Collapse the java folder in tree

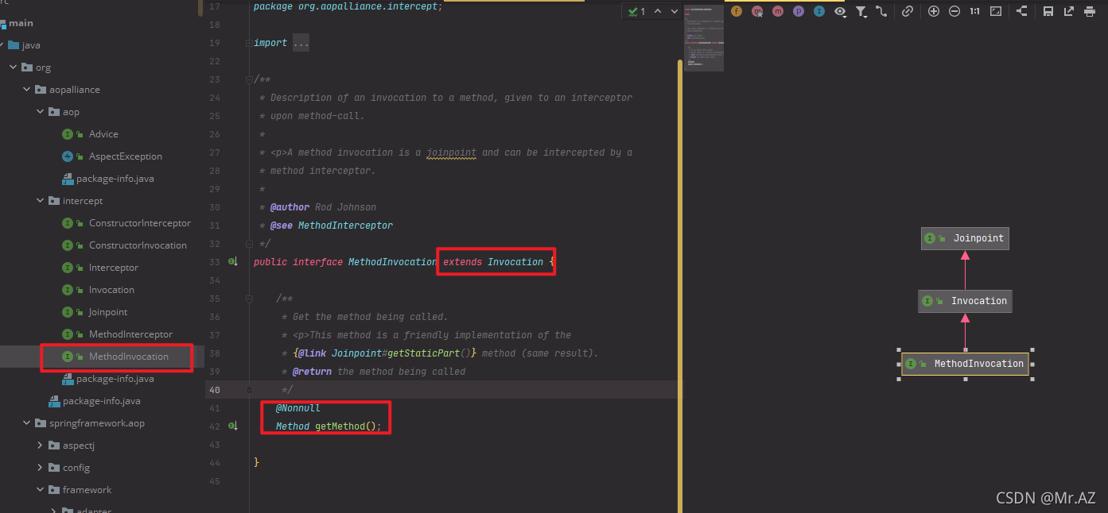[0, 45]
